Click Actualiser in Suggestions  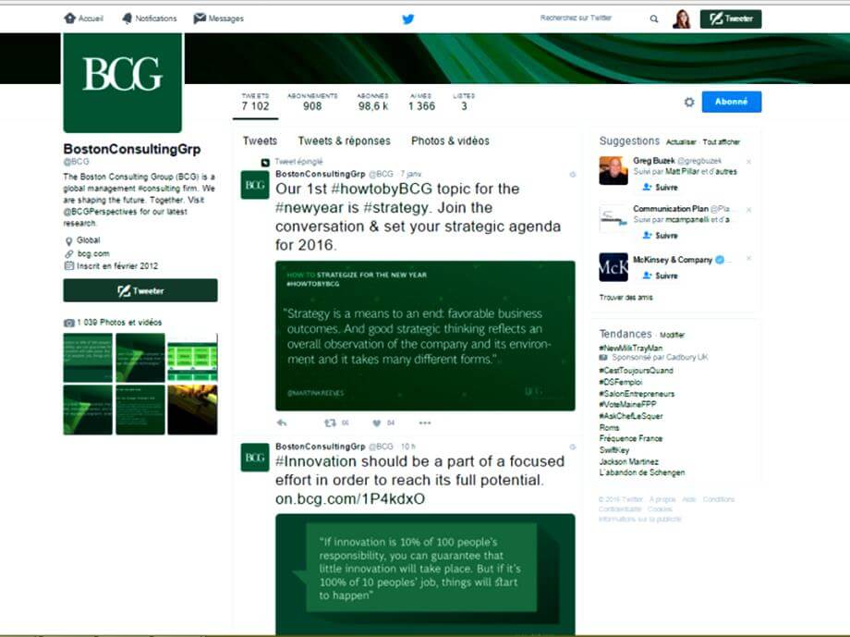coord(681,142)
